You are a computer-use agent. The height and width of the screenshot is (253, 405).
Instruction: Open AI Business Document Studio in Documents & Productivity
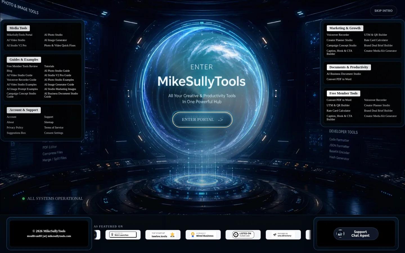point(344,74)
